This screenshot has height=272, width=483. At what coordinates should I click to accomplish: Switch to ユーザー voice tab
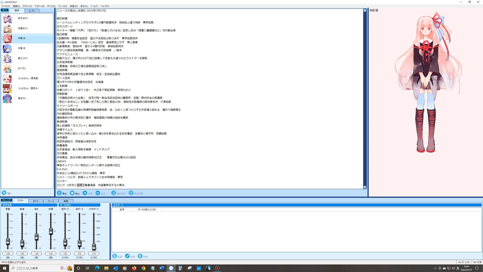[x=32, y=11]
